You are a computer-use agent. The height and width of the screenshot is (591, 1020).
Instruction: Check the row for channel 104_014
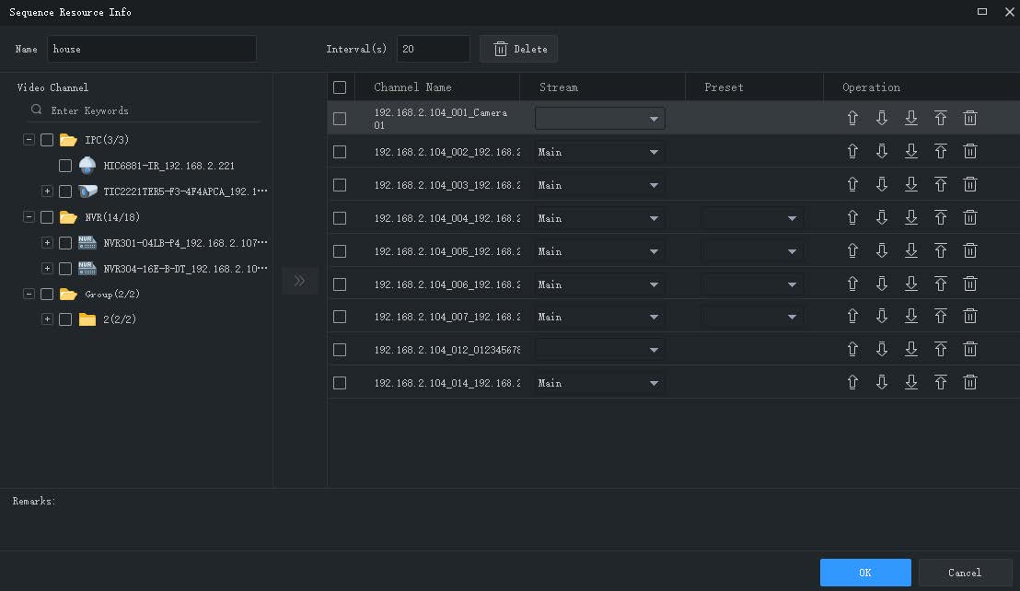(340, 383)
